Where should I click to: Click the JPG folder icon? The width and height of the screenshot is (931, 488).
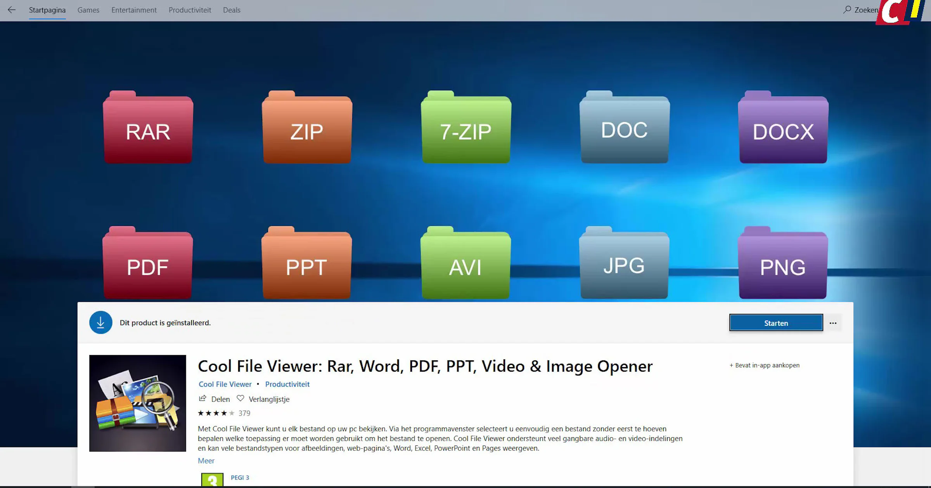624,263
